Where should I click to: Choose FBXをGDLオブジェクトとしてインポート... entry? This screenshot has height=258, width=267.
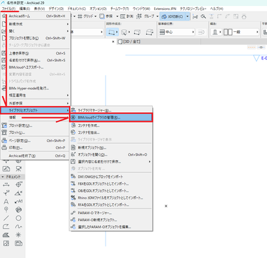click(111, 184)
